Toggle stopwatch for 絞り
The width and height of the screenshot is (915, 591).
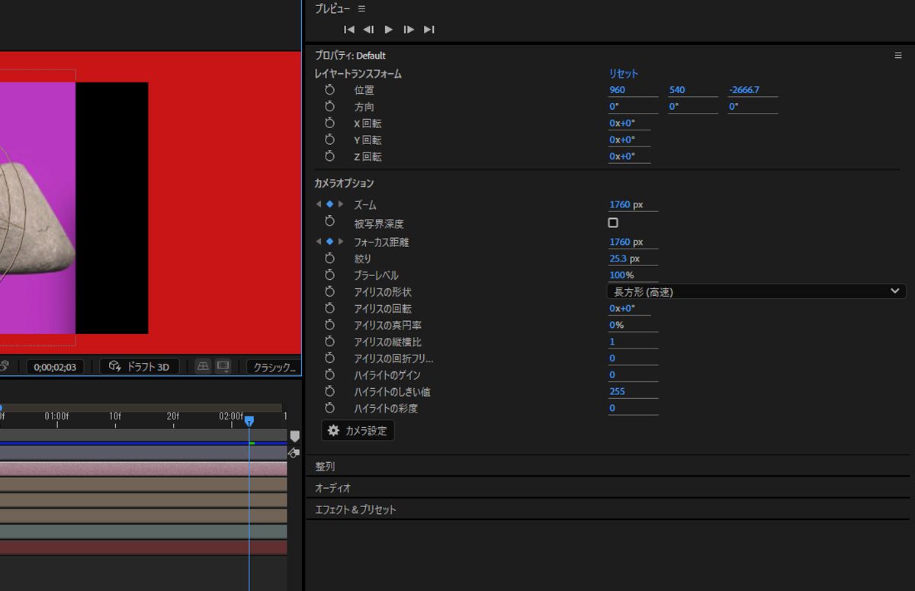pos(329,259)
